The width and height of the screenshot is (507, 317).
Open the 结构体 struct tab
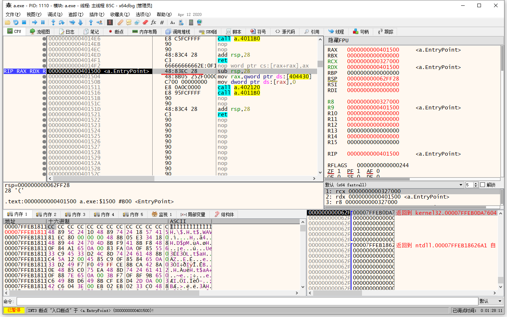[224, 214]
